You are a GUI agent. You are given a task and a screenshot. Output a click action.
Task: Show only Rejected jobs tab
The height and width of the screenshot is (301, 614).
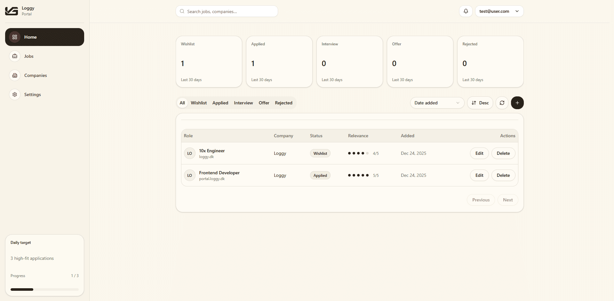coord(283,103)
